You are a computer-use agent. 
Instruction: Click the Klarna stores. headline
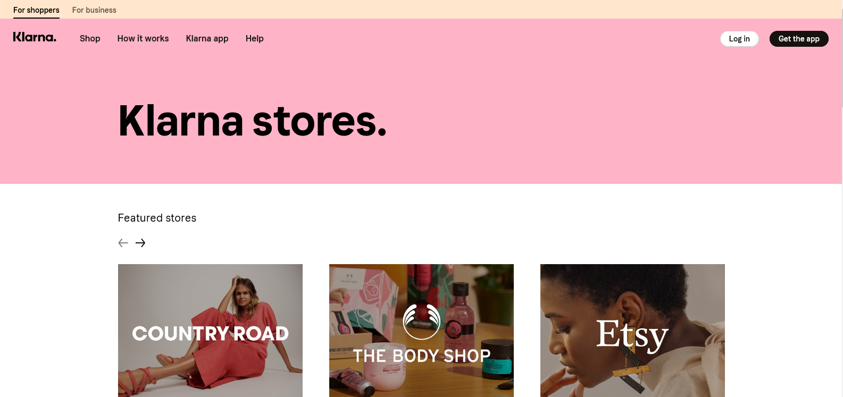pos(252,121)
